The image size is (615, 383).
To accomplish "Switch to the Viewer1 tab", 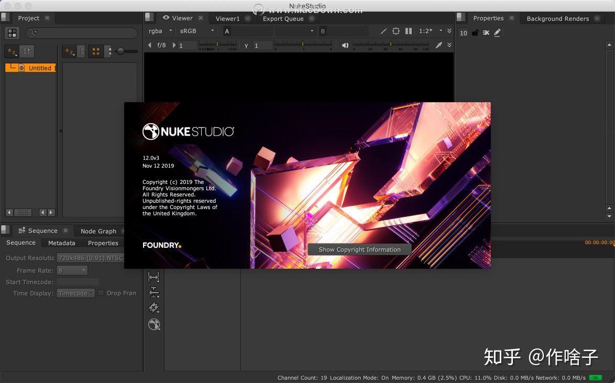I will pos(227,18).
